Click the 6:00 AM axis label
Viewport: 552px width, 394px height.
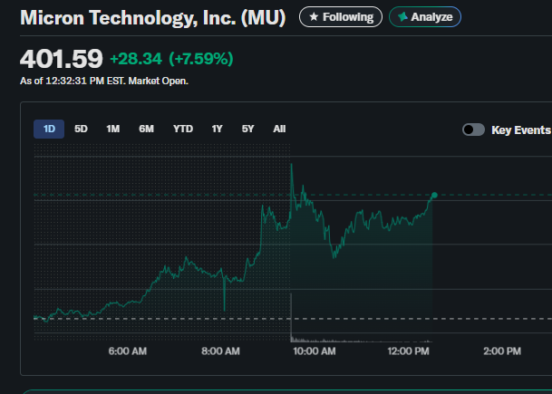[x=128, y=351]
